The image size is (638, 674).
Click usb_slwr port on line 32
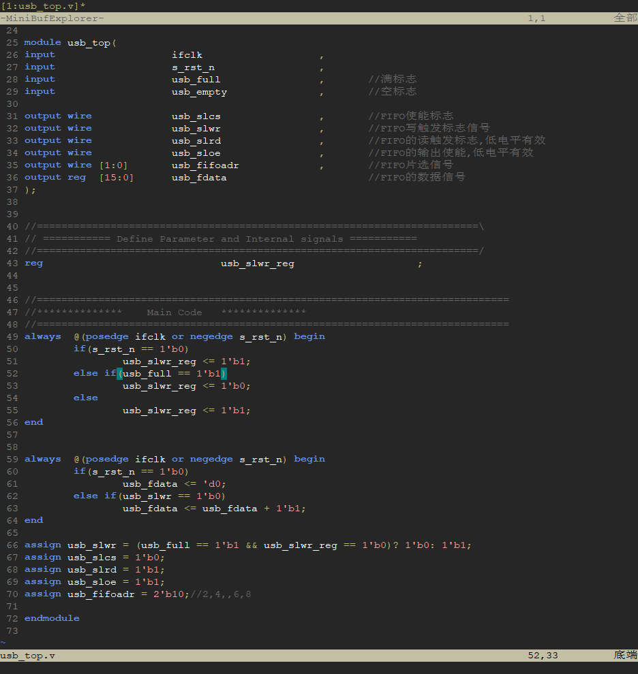tap(196, 129)
